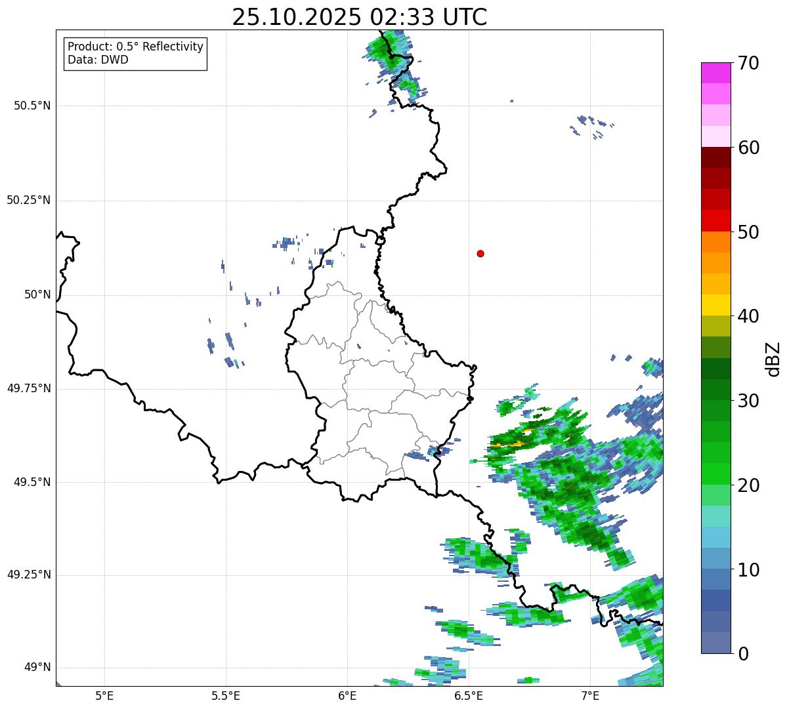Click the magenta swatch atop the colorbar
The image size is (789, 709).
pos(715,73)
